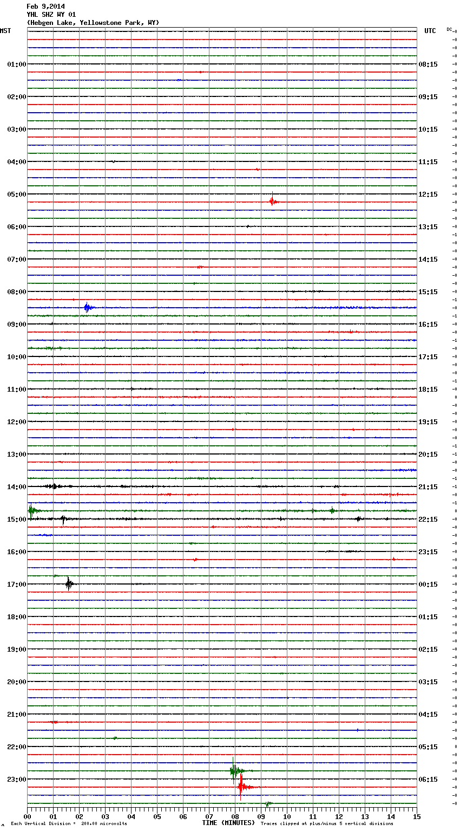Screen dimensions: 460x831
Task: Select the '01:00' MST time label
Action: point(17,64)
